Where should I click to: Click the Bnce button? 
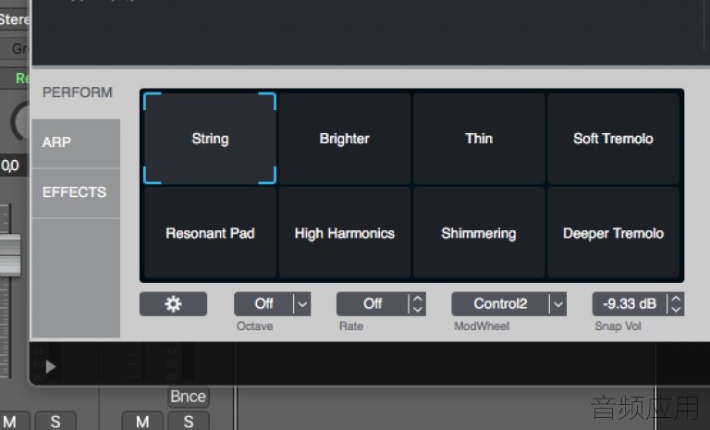[x=188, y=397]
